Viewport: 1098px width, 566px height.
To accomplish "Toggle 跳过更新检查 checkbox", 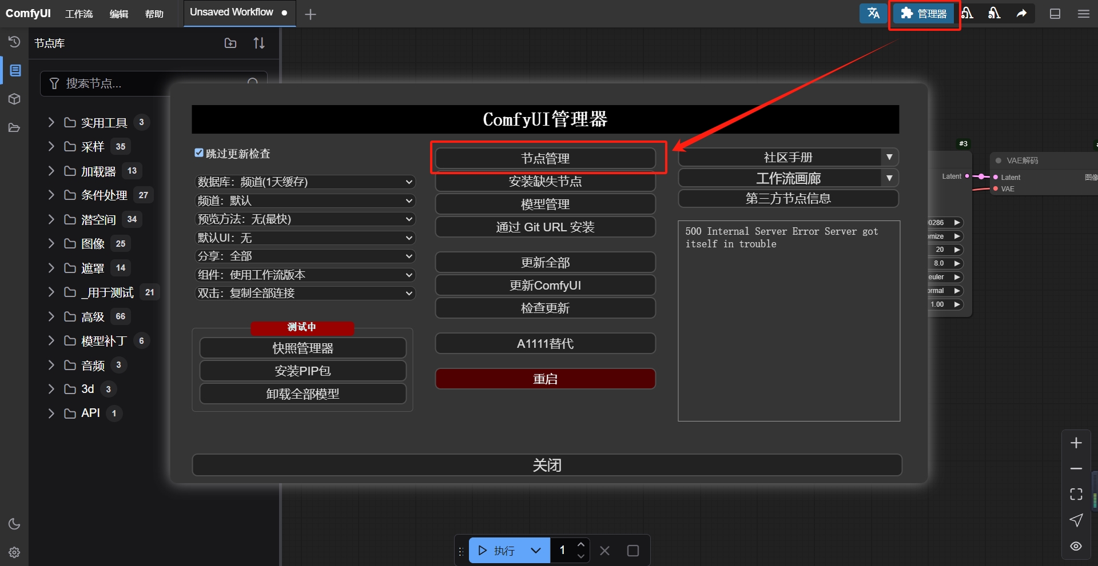I will (199, 152).
